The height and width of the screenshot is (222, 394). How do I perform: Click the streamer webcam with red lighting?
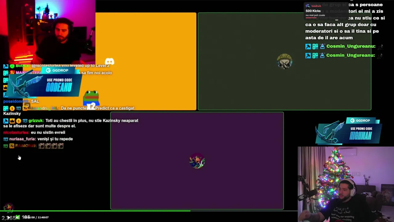pos(48,32)
